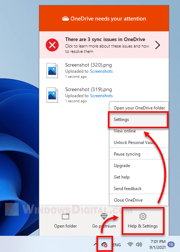Select Upgrade menu item
Viewport: 180px width, 252px height.
(x=139, y=166)
